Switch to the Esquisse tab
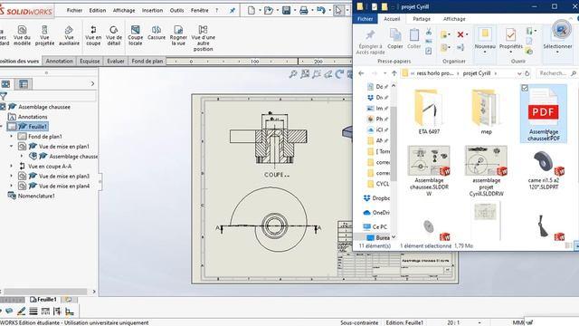The width and height of the screenshot is (579, 326). pyautogui.click(x=90, y=61)
